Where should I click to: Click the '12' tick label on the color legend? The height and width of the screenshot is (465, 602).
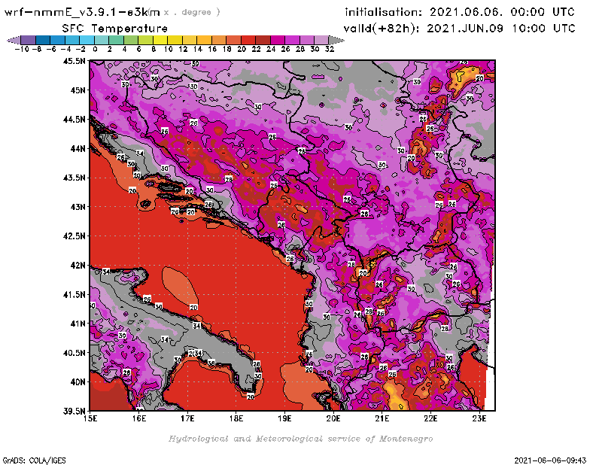[x=183, y=49]
